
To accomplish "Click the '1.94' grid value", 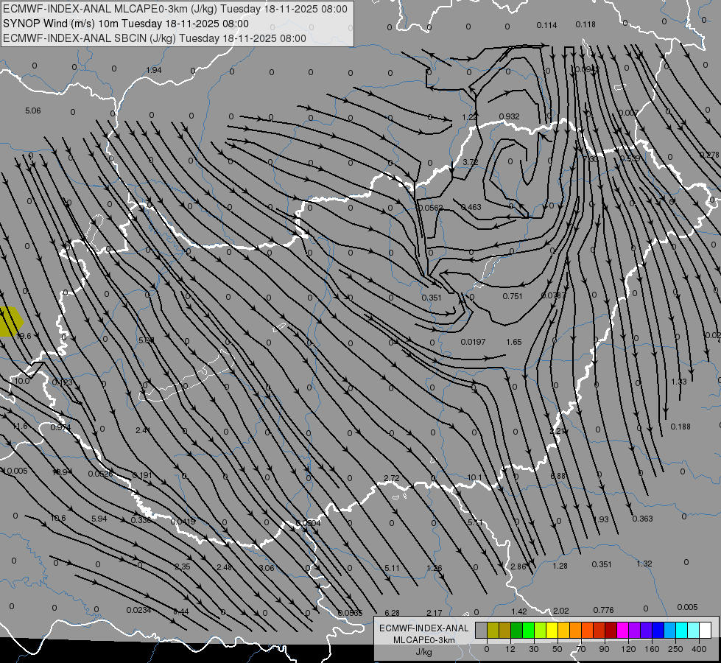I will pos(154,70).
